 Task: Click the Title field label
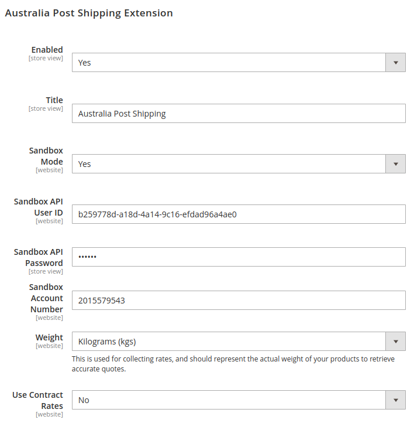[54, 100]
